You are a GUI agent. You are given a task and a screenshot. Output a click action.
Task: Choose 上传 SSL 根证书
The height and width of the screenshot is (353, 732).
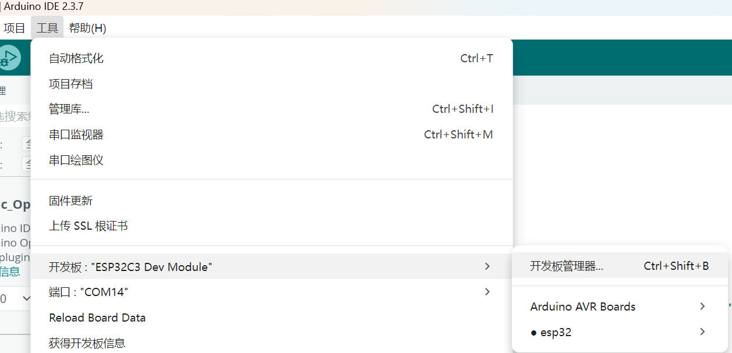271,226
